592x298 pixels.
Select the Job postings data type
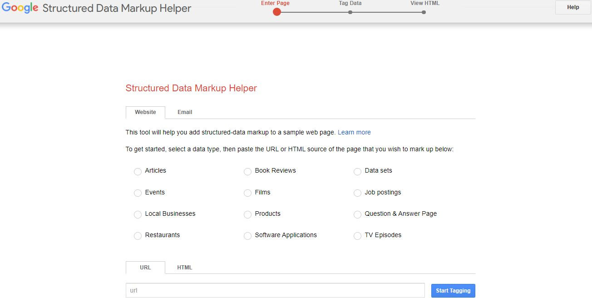coord(357,193)
